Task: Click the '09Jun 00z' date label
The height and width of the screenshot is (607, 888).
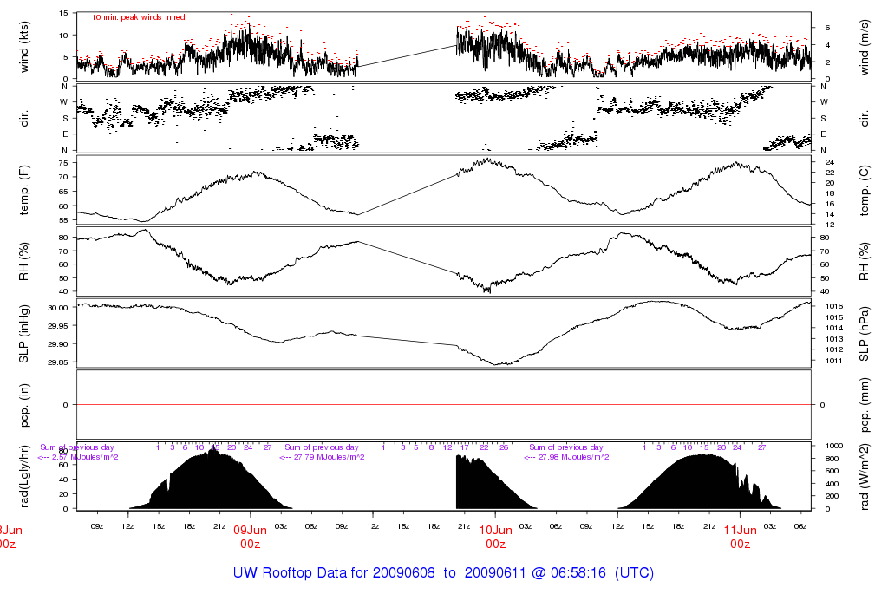Action: point(250,538)
